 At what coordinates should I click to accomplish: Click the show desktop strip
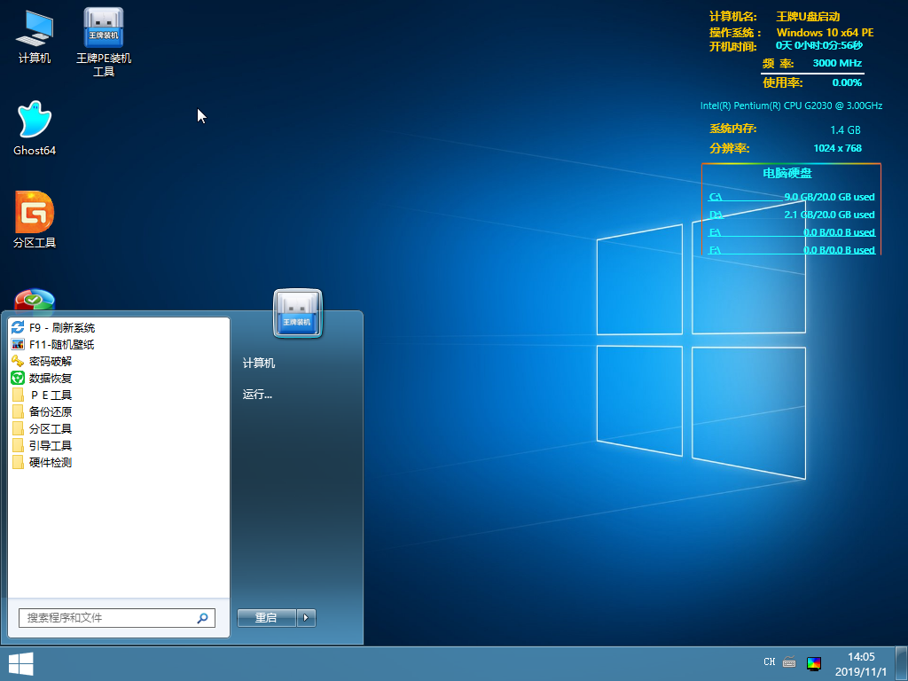pos(902,663)
